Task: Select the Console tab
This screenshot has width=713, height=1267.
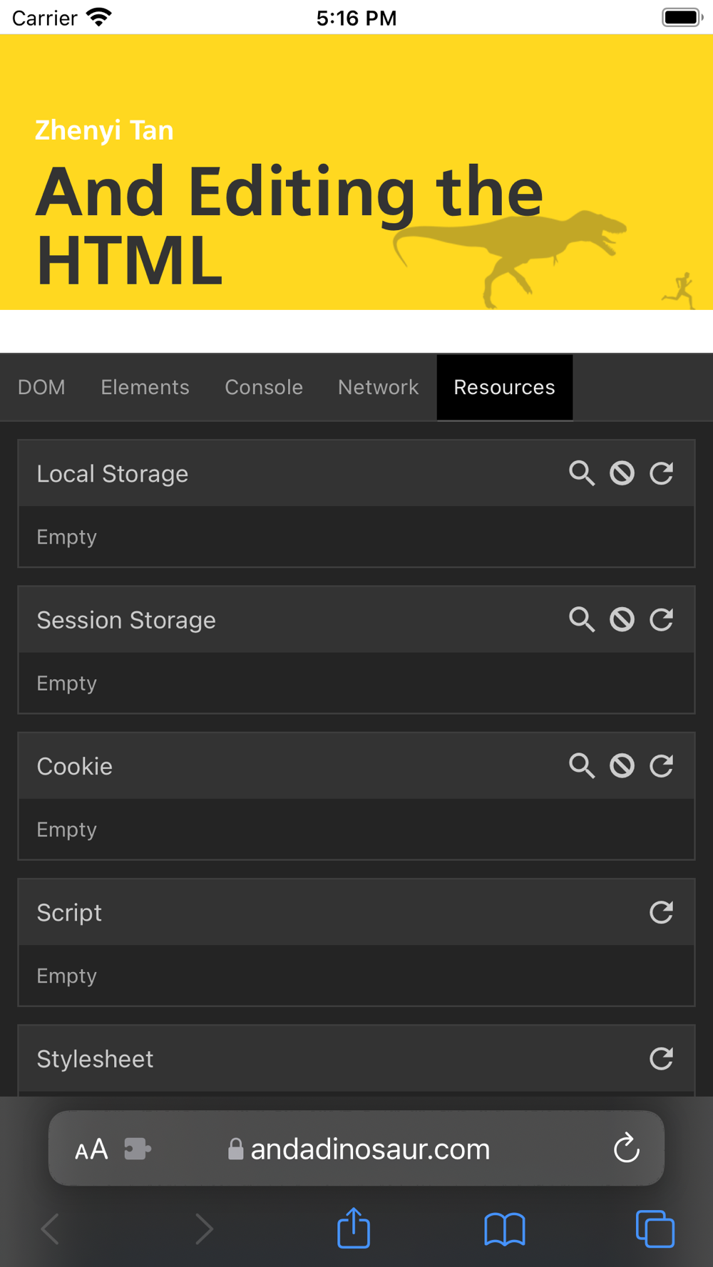Action: click(264, 387)
